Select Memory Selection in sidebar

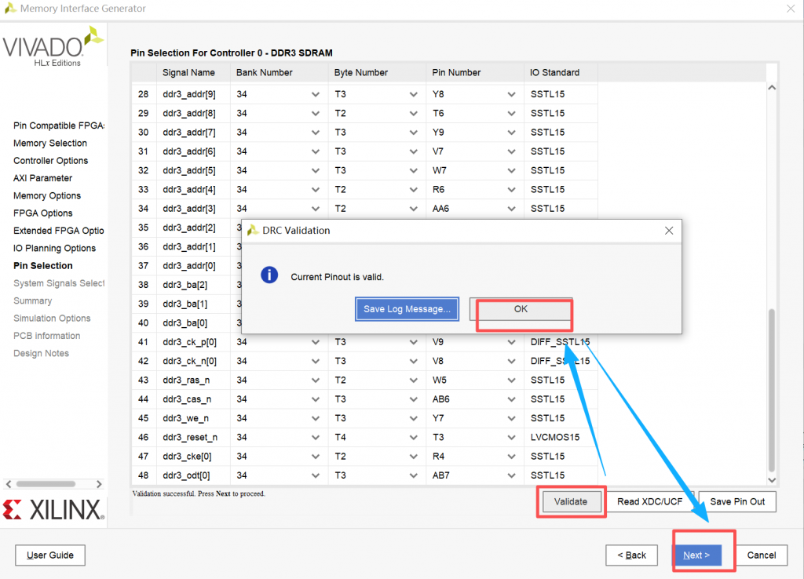pos(50,144)
